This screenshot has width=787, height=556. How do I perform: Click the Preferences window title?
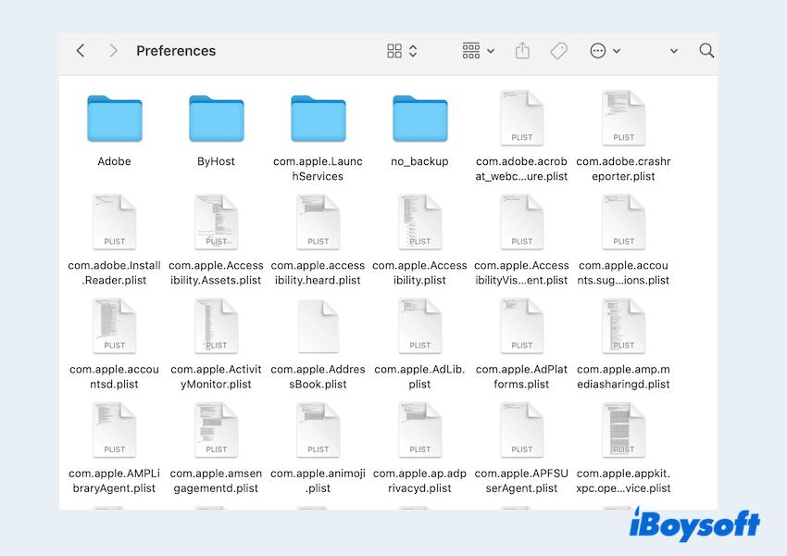coord(176,51)
